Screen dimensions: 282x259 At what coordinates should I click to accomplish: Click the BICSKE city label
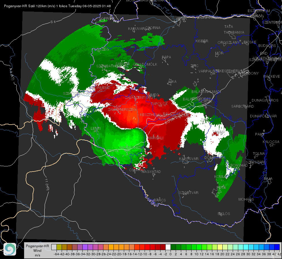click(x=250, y=42)
